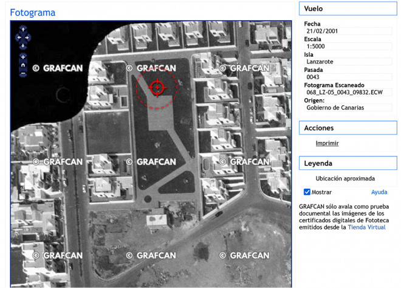Reset map view with home icon
The height and width of the screenshot is (288, 401).
23,65
